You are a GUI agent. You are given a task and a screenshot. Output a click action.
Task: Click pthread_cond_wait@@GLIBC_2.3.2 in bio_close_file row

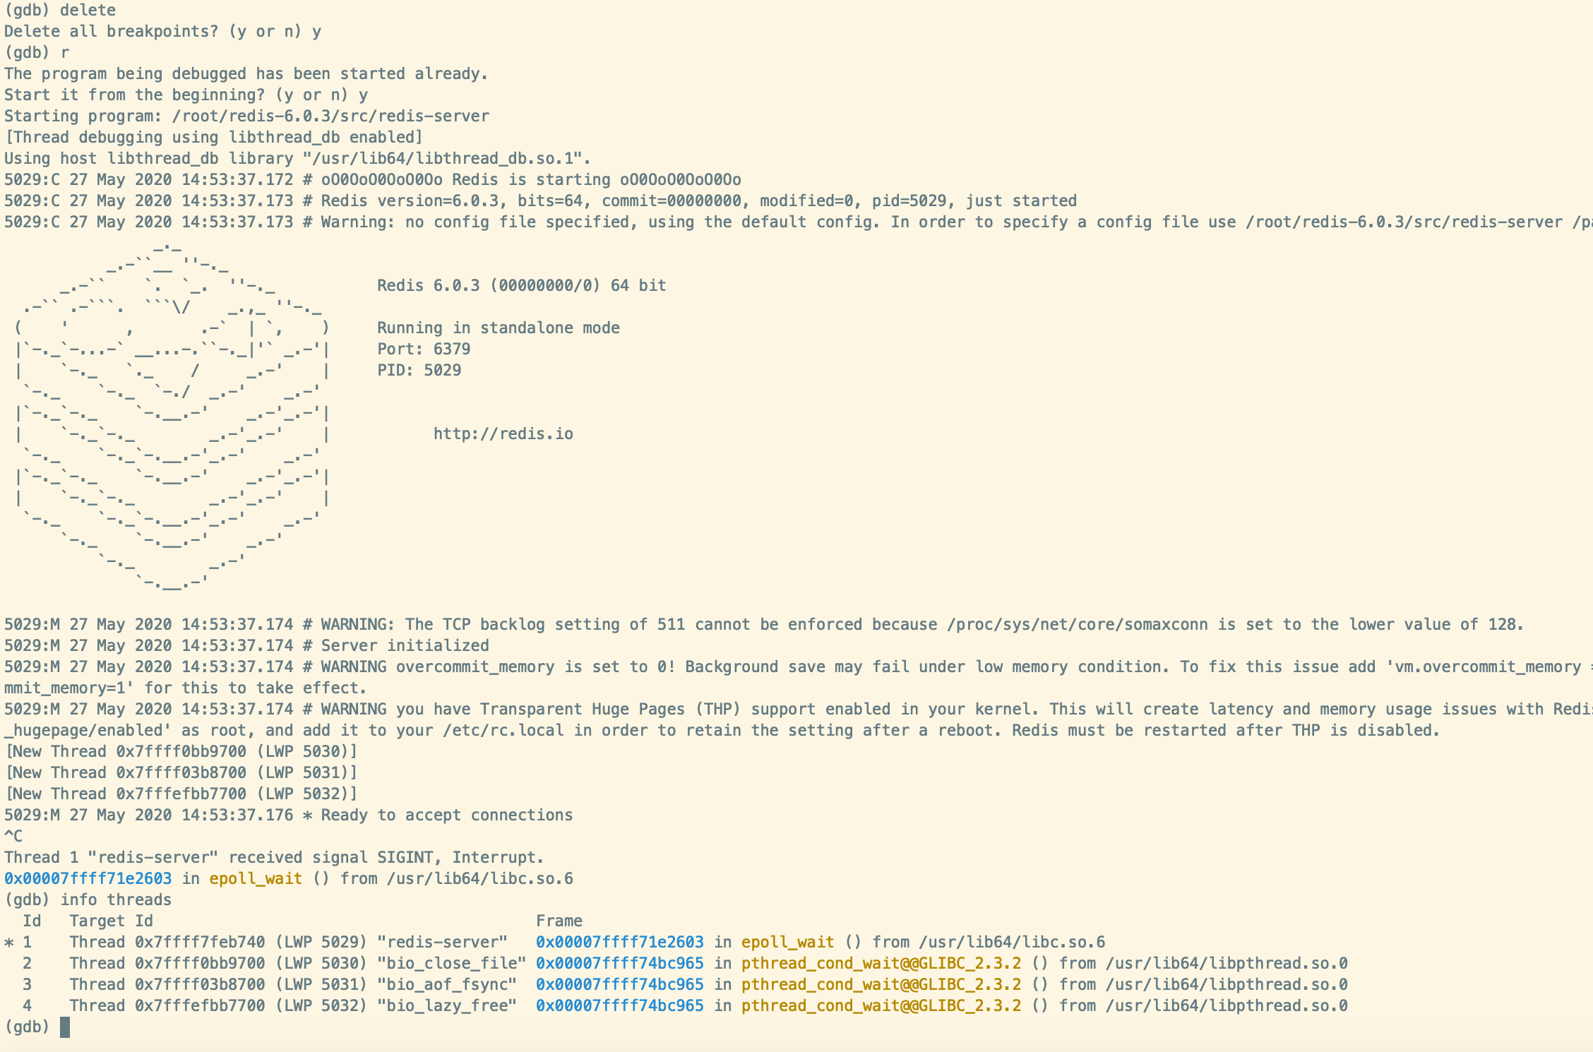pos(881,964)
